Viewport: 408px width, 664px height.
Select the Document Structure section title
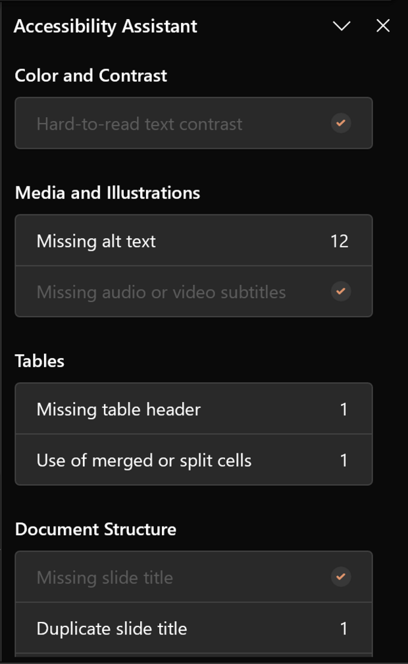pos(96,528)
